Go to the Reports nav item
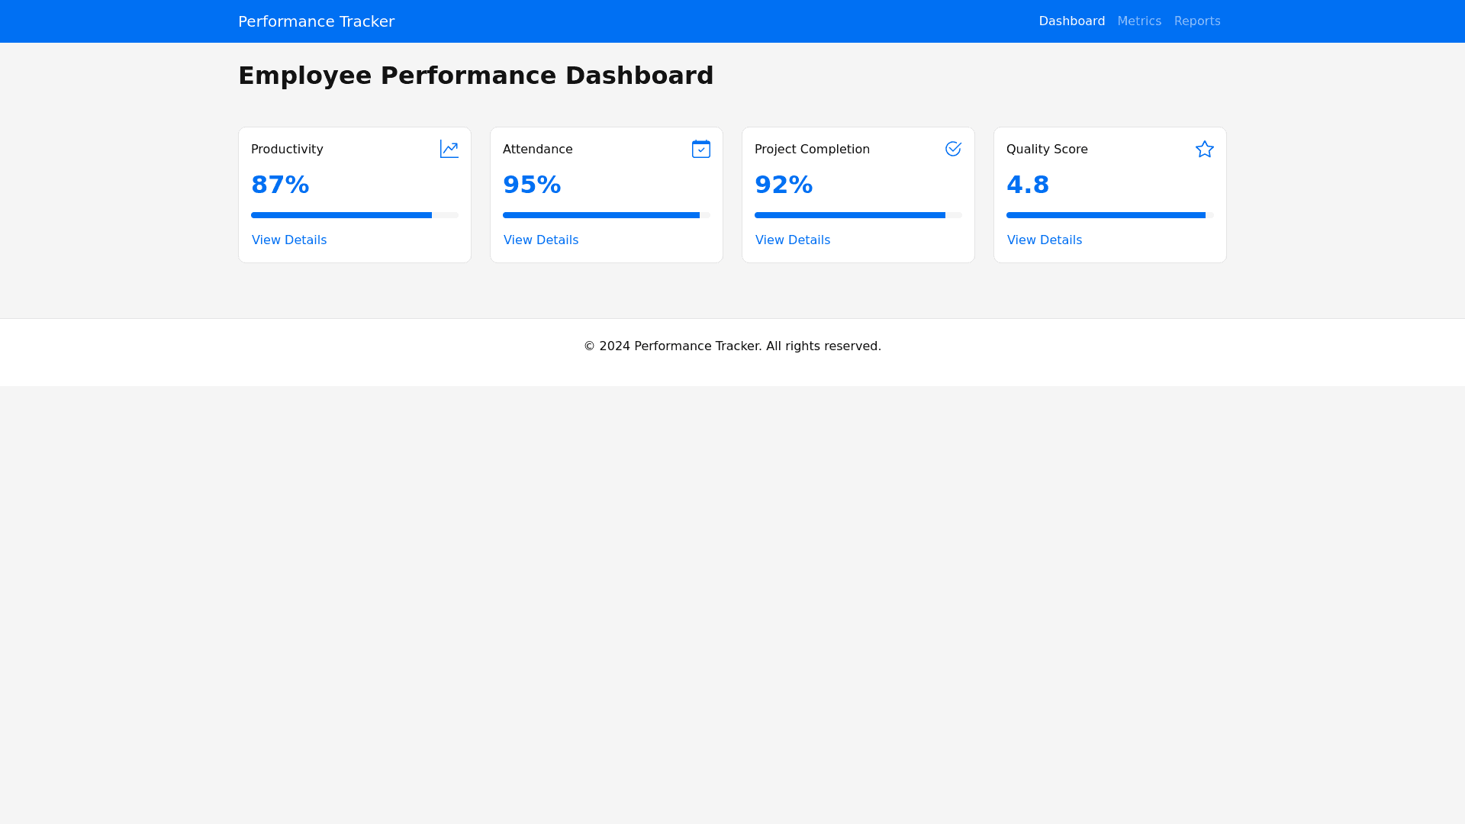This screenshot has width=1465, height=824. [x=1196, y=21]
